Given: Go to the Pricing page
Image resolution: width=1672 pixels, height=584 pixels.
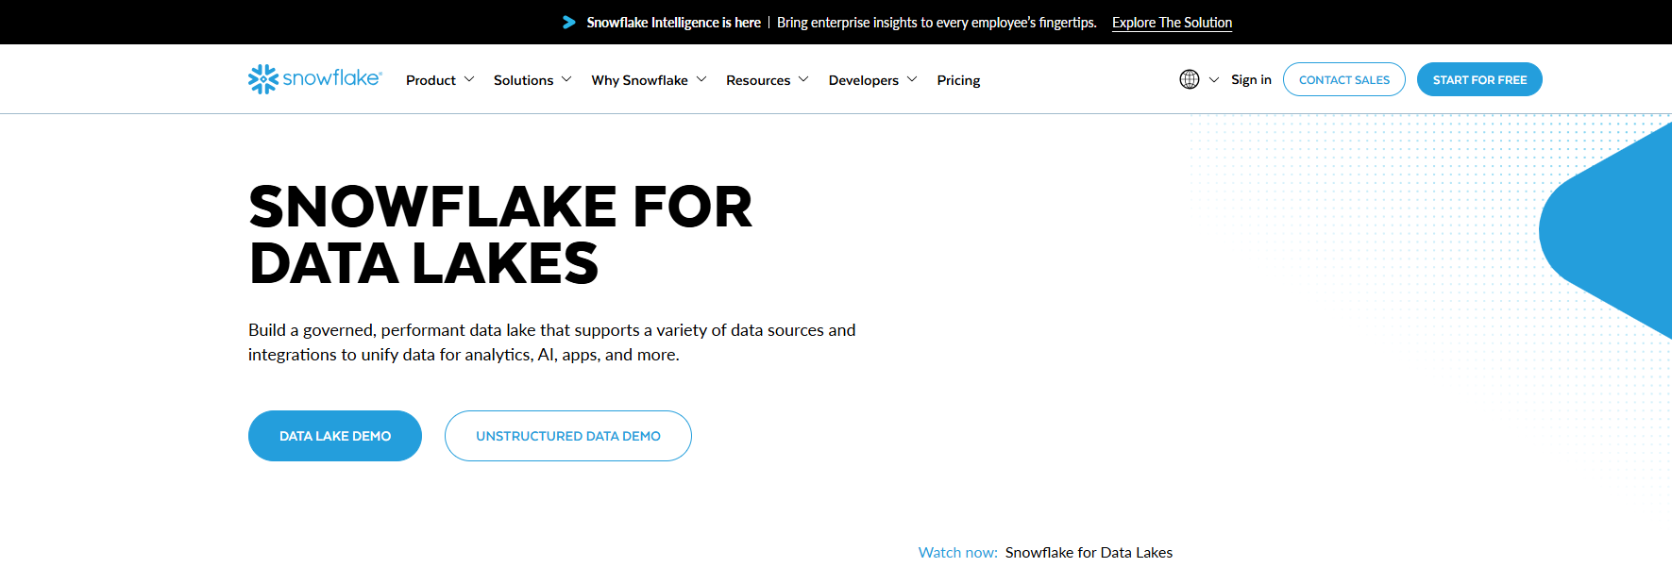Looking at the screenshot, I should coord(958,80).
